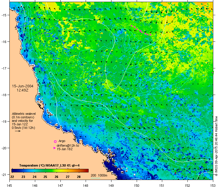Click the '150' longitude axis label
220x187 pixels.
137,185
